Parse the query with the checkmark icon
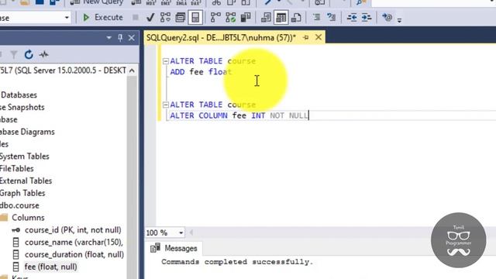 pyautogui.click(x=150, y=17)
